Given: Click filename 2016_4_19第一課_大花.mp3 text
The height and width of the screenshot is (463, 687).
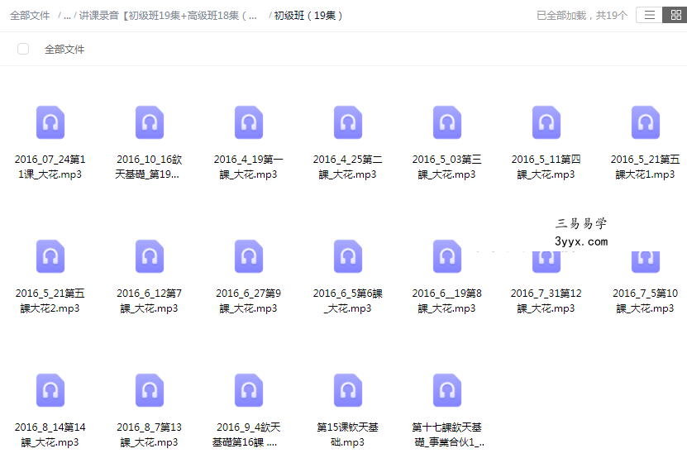Looking at the screenshot, I should (248, 167).
